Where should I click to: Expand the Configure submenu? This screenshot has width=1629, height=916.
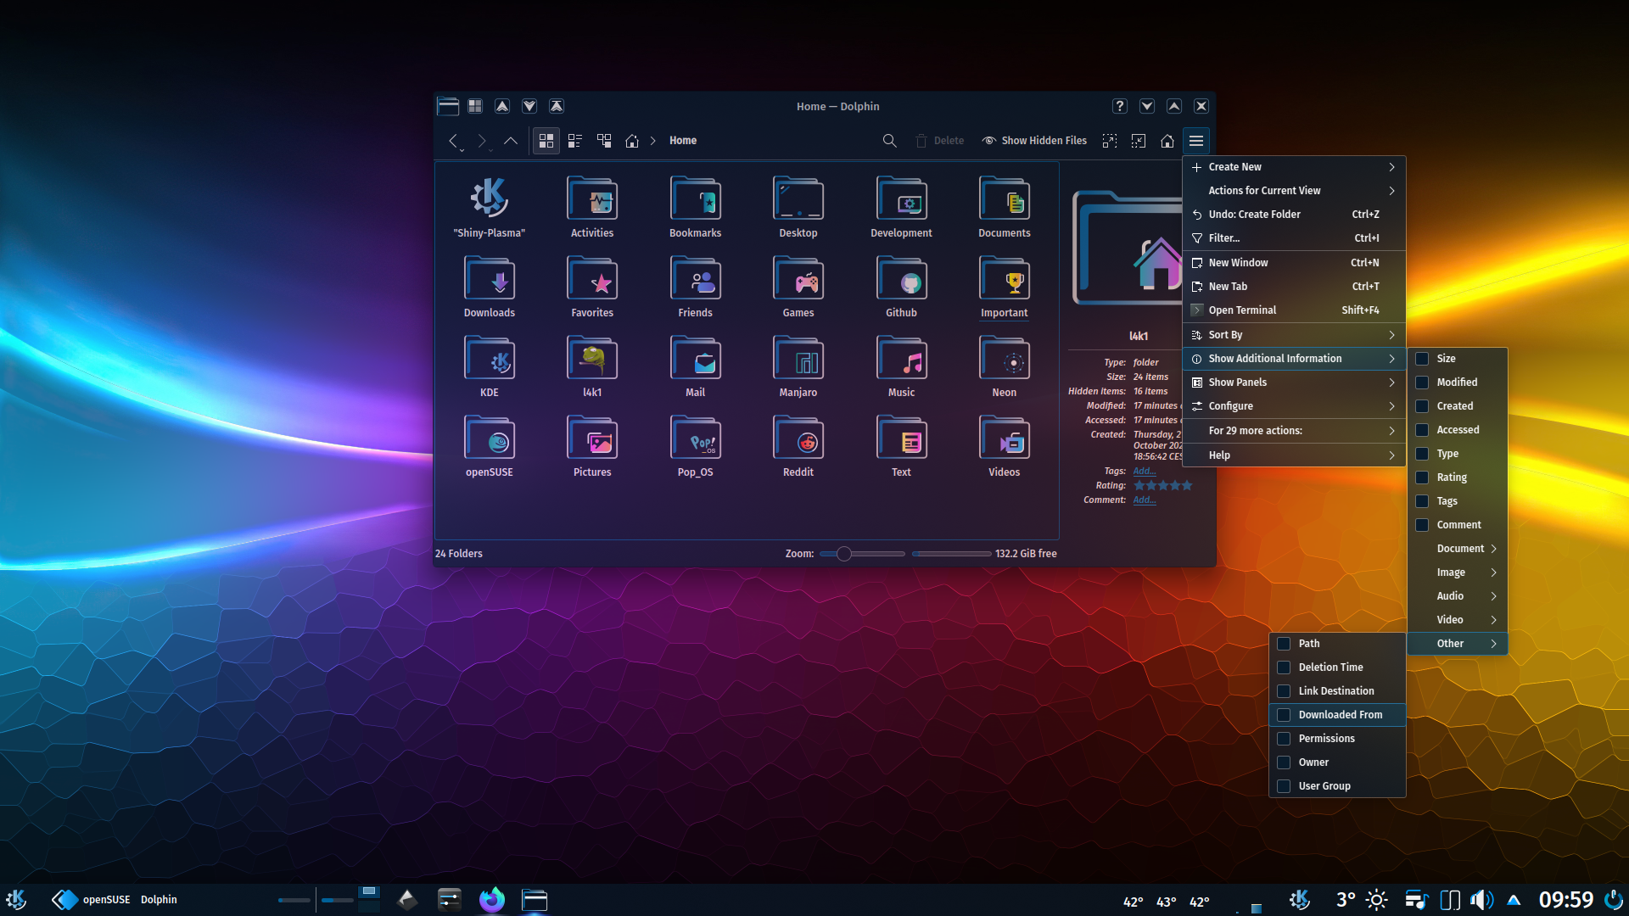point(1294,406)
